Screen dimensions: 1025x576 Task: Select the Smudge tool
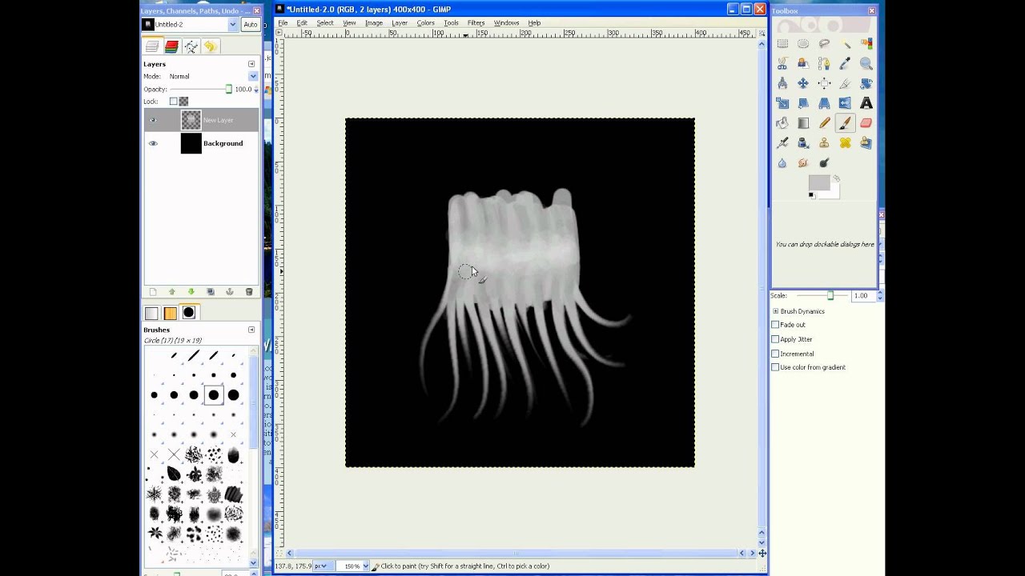click(x=803, y=162)
